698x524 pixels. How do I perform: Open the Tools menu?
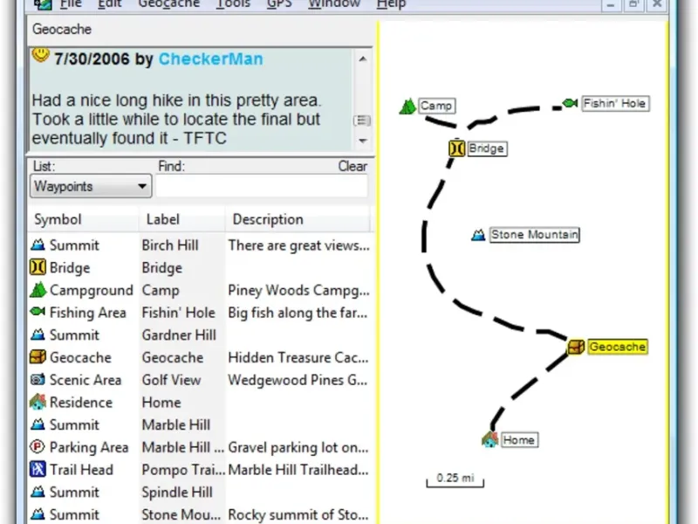(x=233, y=4)
